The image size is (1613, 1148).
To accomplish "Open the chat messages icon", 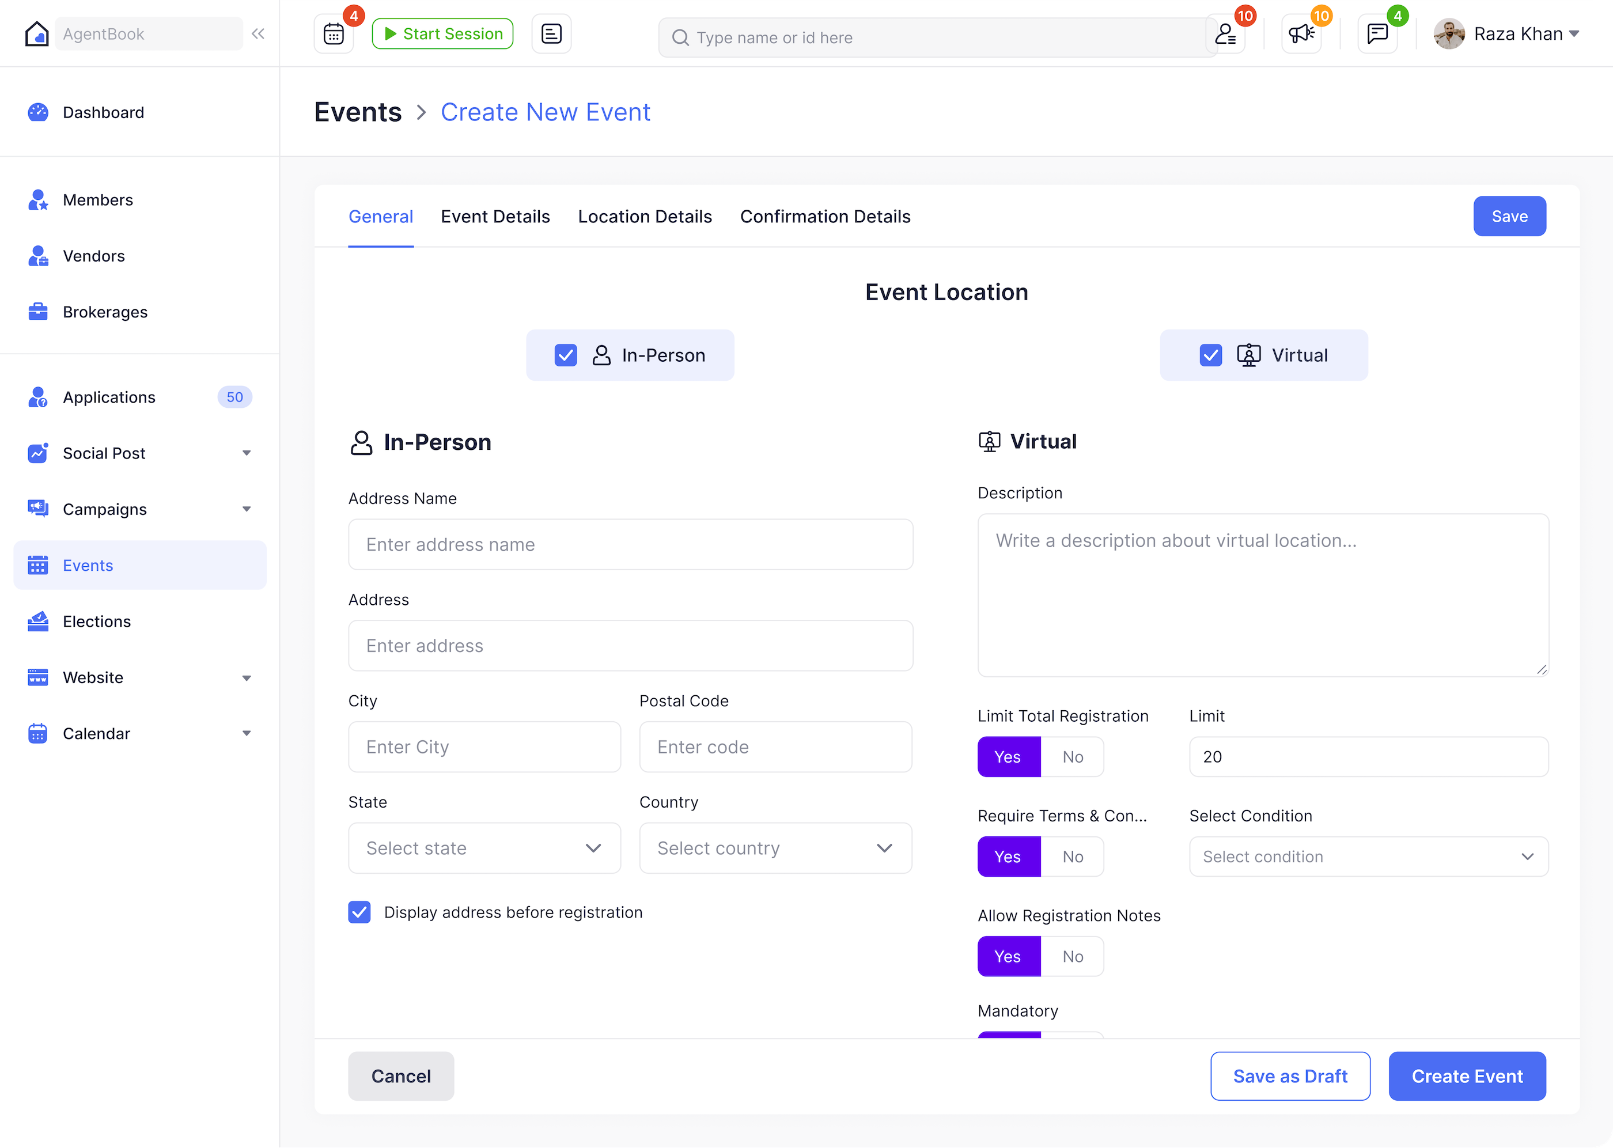I will [x=1376, y=34].
